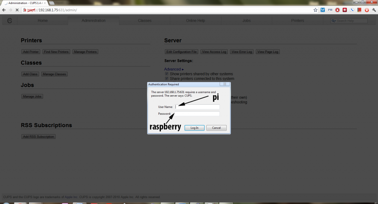Focus the User Name field

click(197, 107)
